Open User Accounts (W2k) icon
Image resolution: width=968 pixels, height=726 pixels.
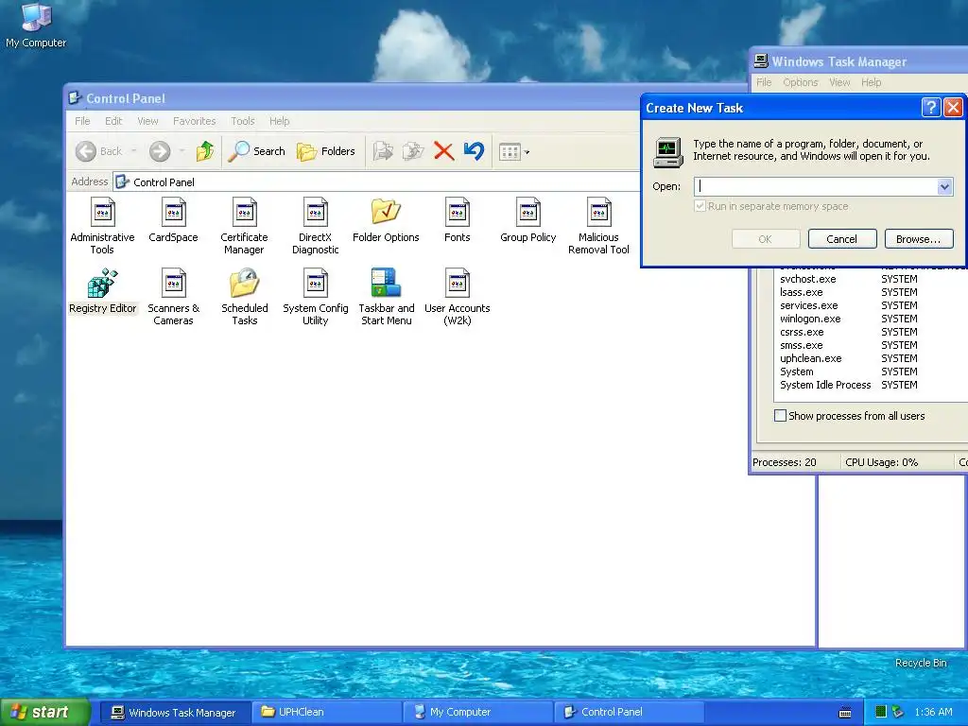tap(457, 297)
